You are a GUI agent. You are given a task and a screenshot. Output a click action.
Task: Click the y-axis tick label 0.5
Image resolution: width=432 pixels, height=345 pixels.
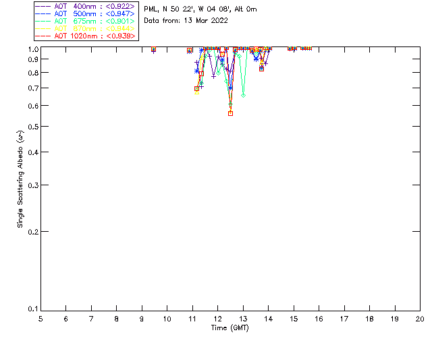coord(33,127)
